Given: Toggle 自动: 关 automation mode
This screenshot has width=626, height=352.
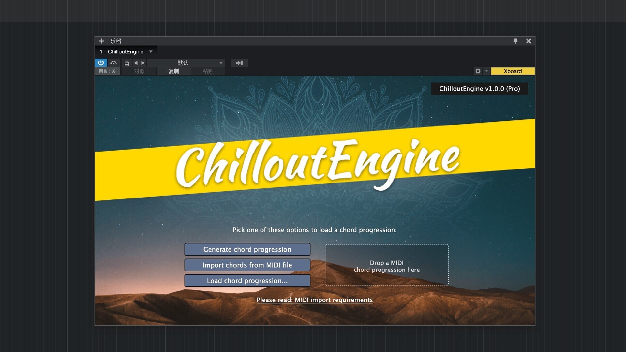Looking at the screenshot, I should click(107, 71).
